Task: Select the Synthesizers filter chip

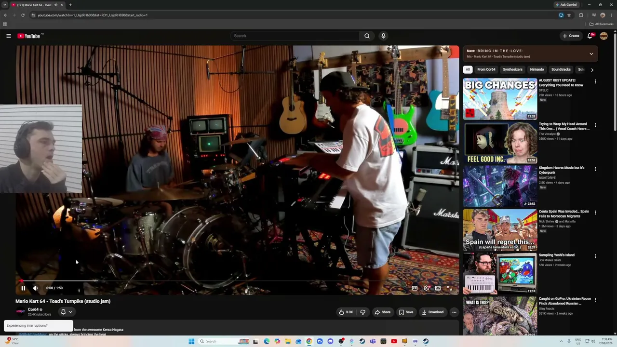Action: (512, 69)
